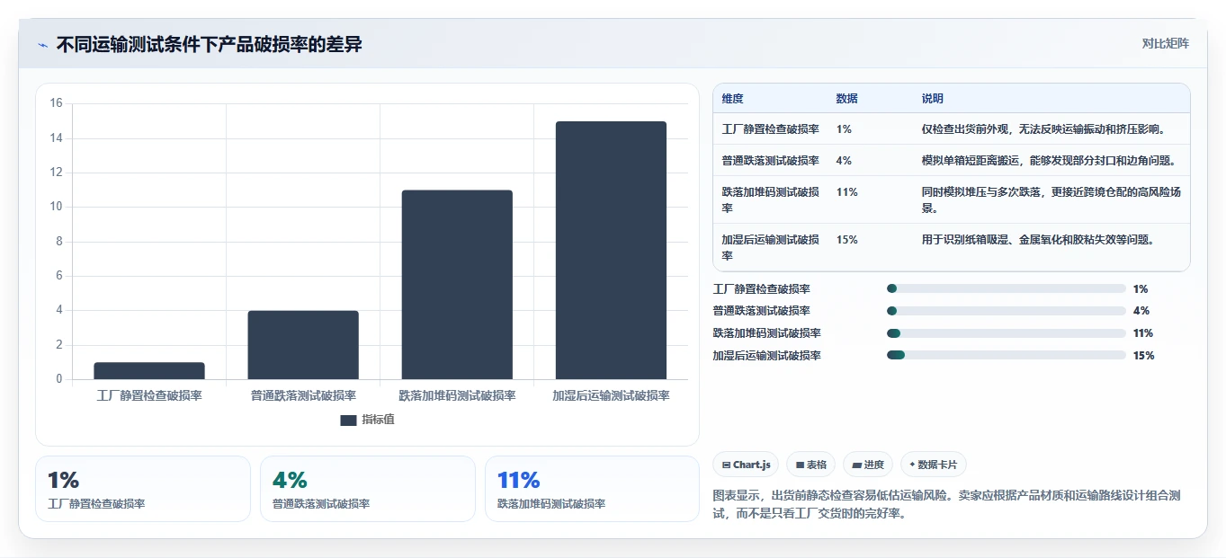
Task: Click the 4% value in the table
Action: click(x=844, y=160)
